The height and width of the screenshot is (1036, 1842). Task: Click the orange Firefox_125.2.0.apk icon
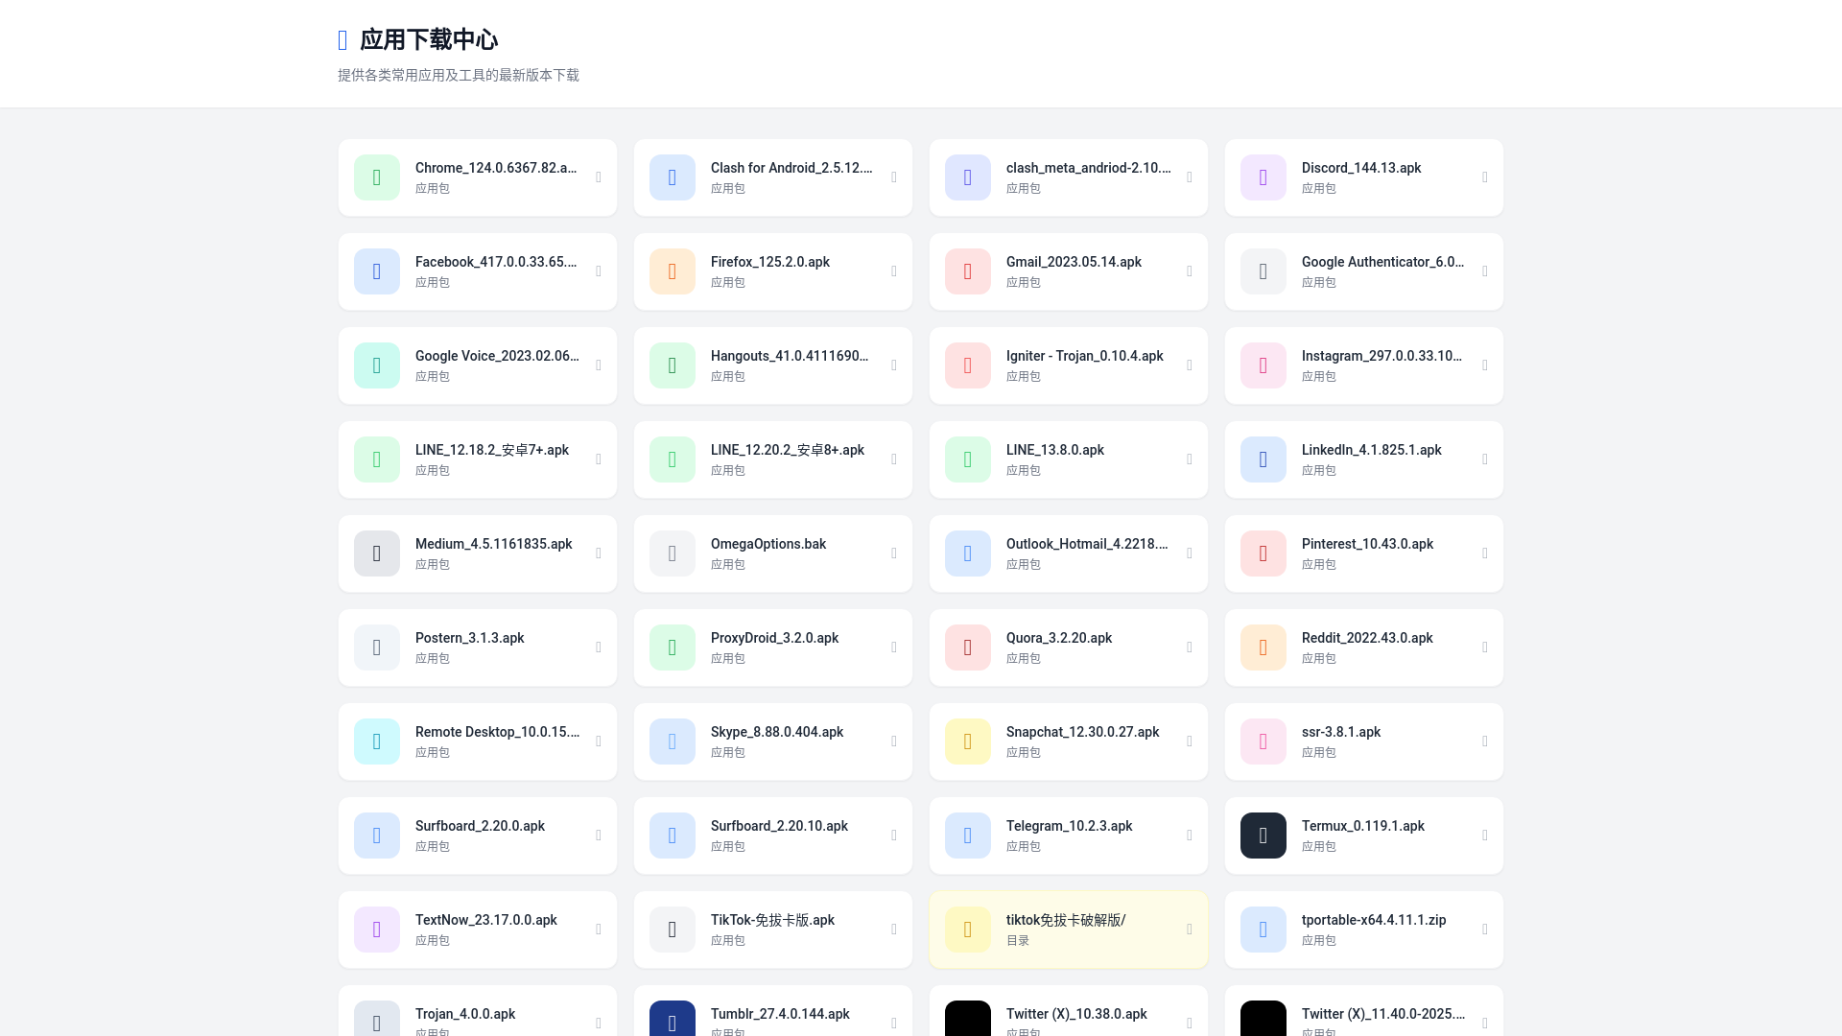(x=673, y=271)
